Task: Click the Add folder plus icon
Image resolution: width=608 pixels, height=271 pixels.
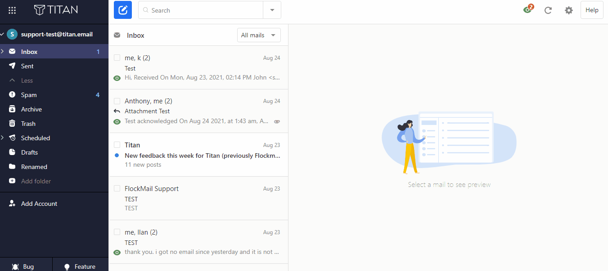Action: pyautogui.click(x=12, y=181)
